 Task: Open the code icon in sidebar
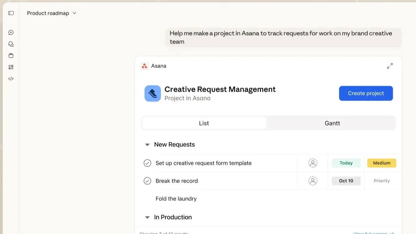coord(11,79)
